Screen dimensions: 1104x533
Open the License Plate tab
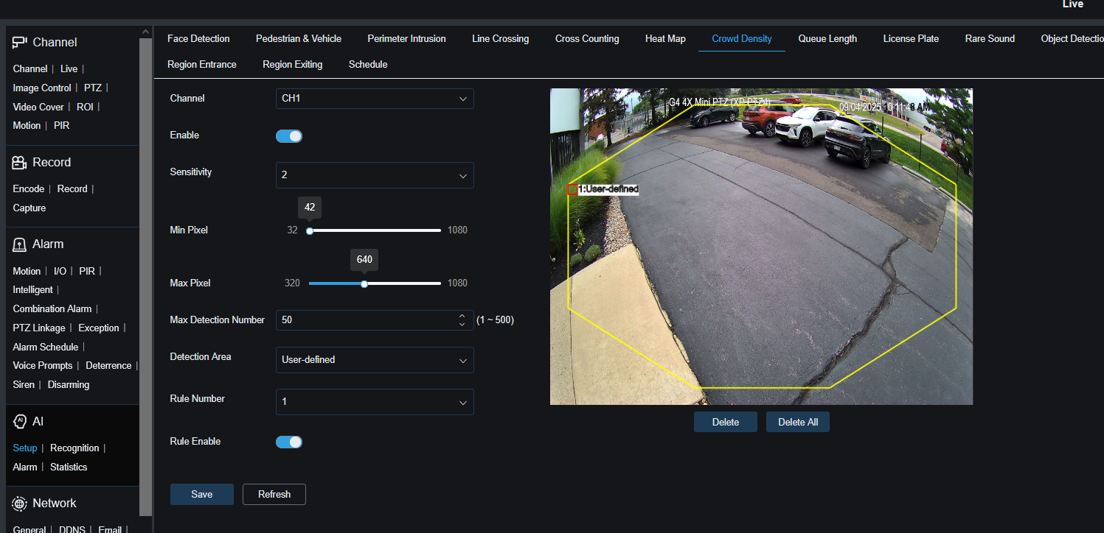[911, 39]
